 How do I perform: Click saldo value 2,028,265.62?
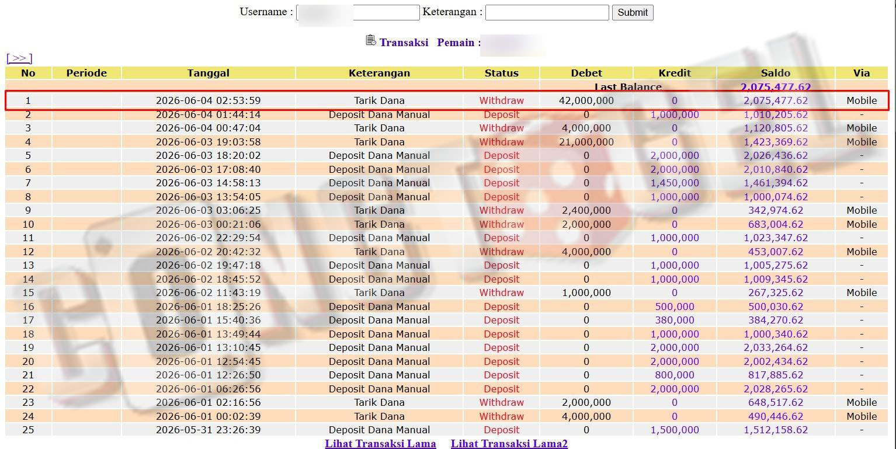point(776,389)
